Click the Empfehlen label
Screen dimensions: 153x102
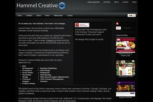(127, 28)
